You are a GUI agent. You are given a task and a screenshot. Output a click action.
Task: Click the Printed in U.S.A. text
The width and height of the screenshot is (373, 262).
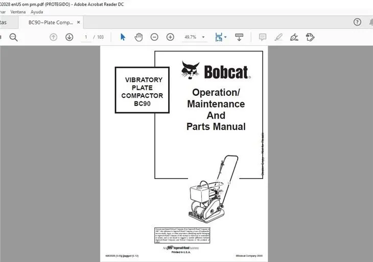tap(181, 252)
